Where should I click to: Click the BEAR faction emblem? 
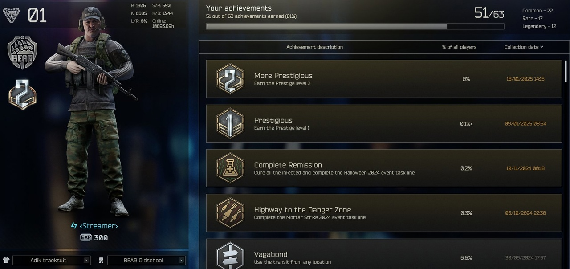point(22,53)
